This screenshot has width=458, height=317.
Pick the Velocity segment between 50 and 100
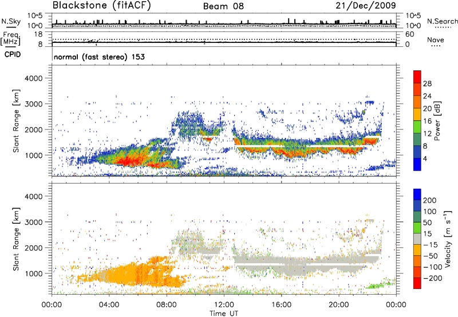tap(417, 217)
